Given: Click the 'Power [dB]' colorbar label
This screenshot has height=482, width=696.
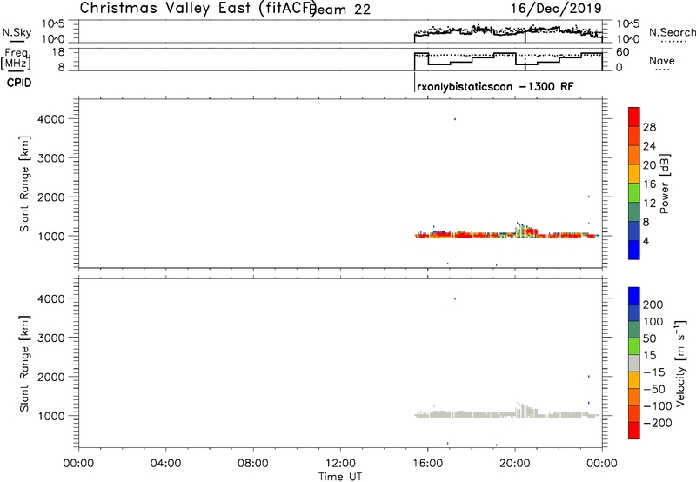Looking at the screenshot, I should 664,184.
